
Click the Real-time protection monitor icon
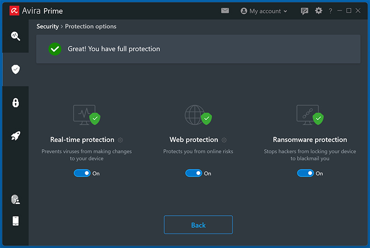87,115
